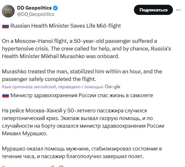
Task: Click the partially visible bookmark icon at bottom
Action: (x=61, y=166)
